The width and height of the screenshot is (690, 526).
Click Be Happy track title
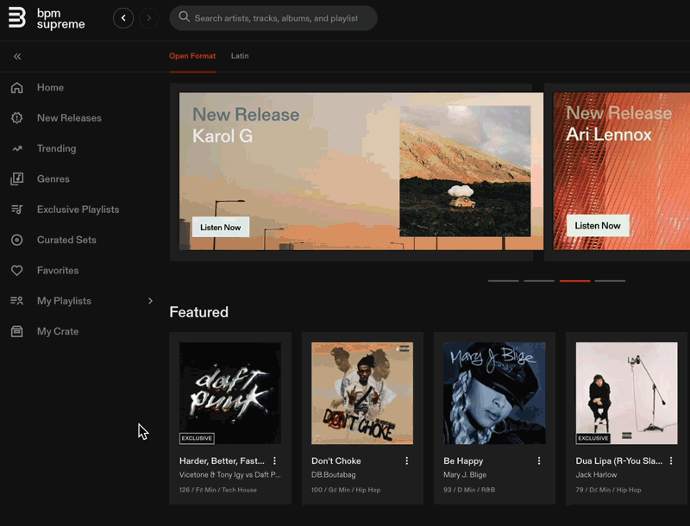463,461
